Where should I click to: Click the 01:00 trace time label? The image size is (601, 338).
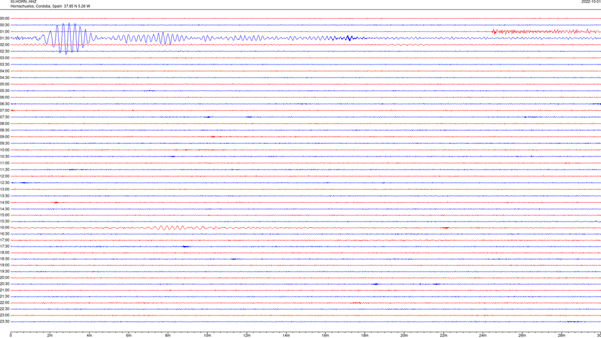4,31
